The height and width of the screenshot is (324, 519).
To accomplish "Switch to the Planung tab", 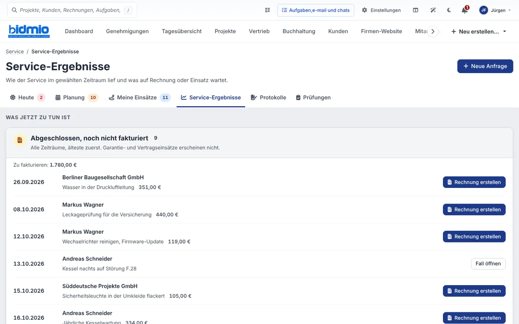I will pos(77,98).
